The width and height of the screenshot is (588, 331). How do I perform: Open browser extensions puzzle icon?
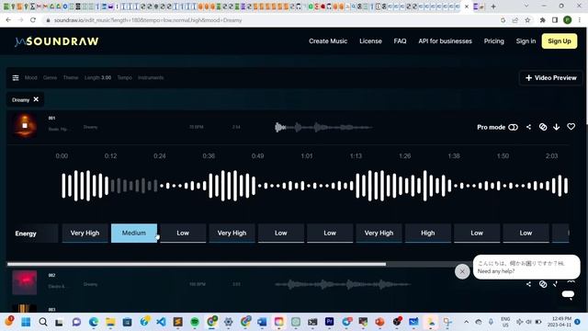coord(542,20)
